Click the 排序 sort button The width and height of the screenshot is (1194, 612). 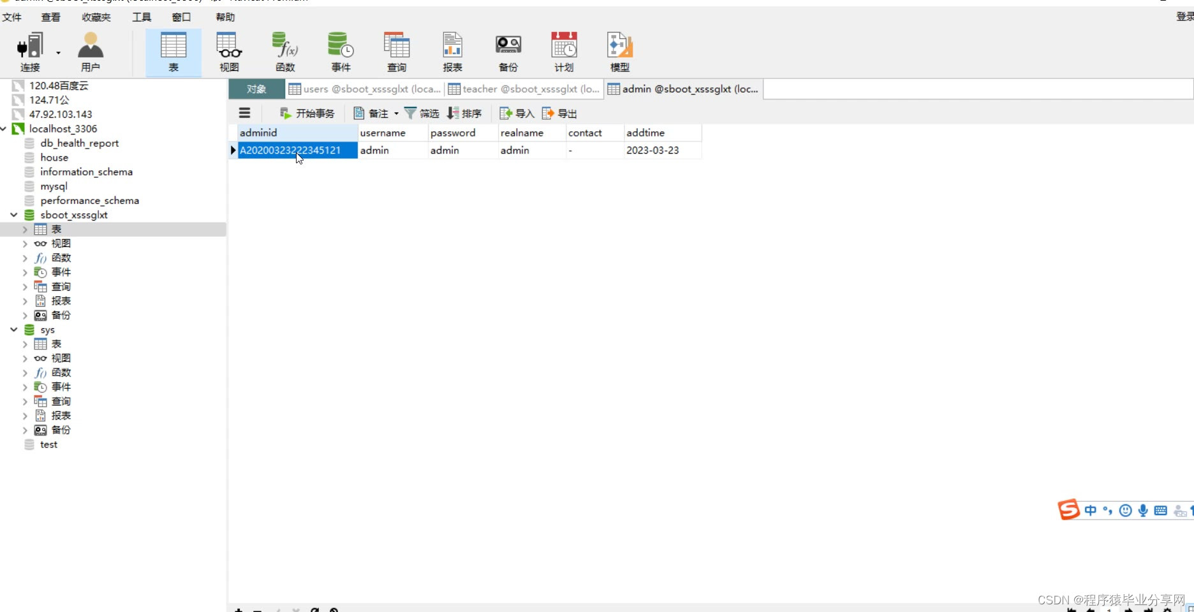click(464, 113)
